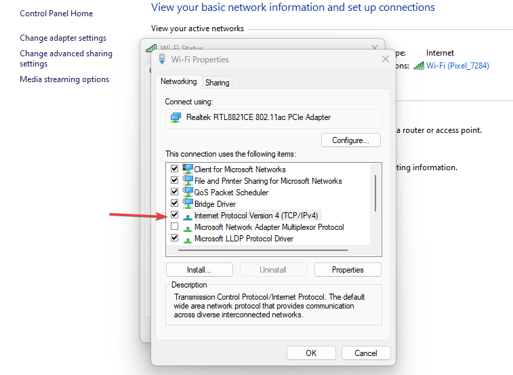Click the Bridge Driver icon
The image size is (513, 375).
tap(188, 203)
